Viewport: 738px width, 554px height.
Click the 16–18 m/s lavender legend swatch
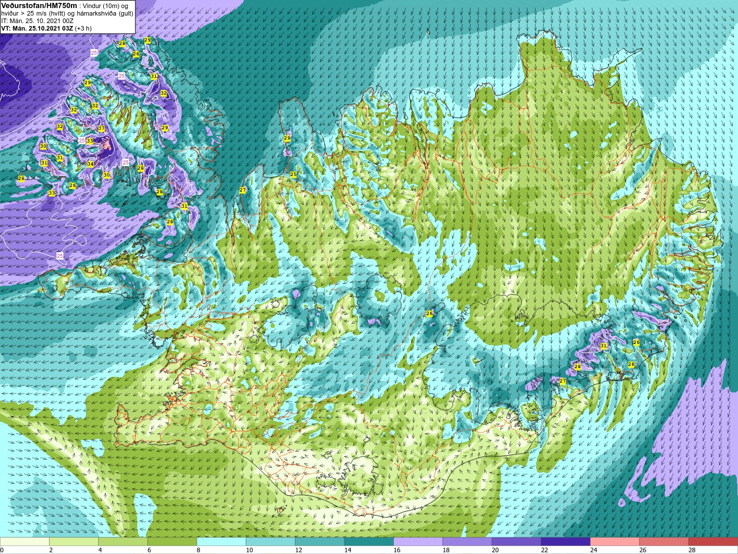(418, 542)
